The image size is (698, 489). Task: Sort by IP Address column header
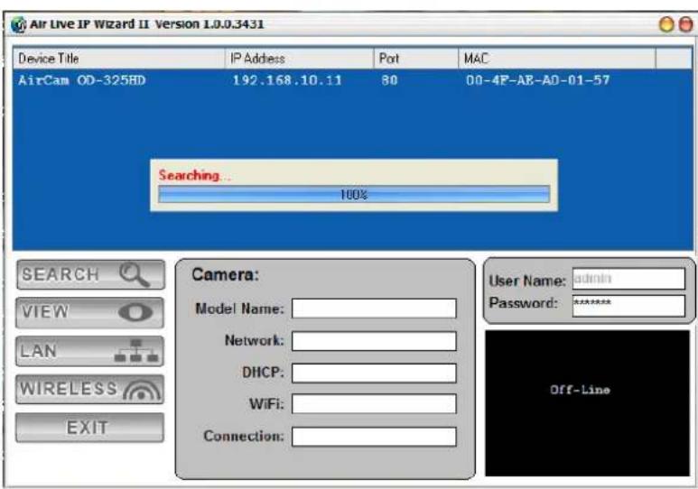[300, 59]
